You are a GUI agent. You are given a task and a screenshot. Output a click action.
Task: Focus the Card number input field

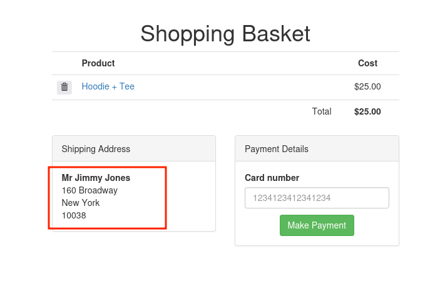click(x=317, y=198)
